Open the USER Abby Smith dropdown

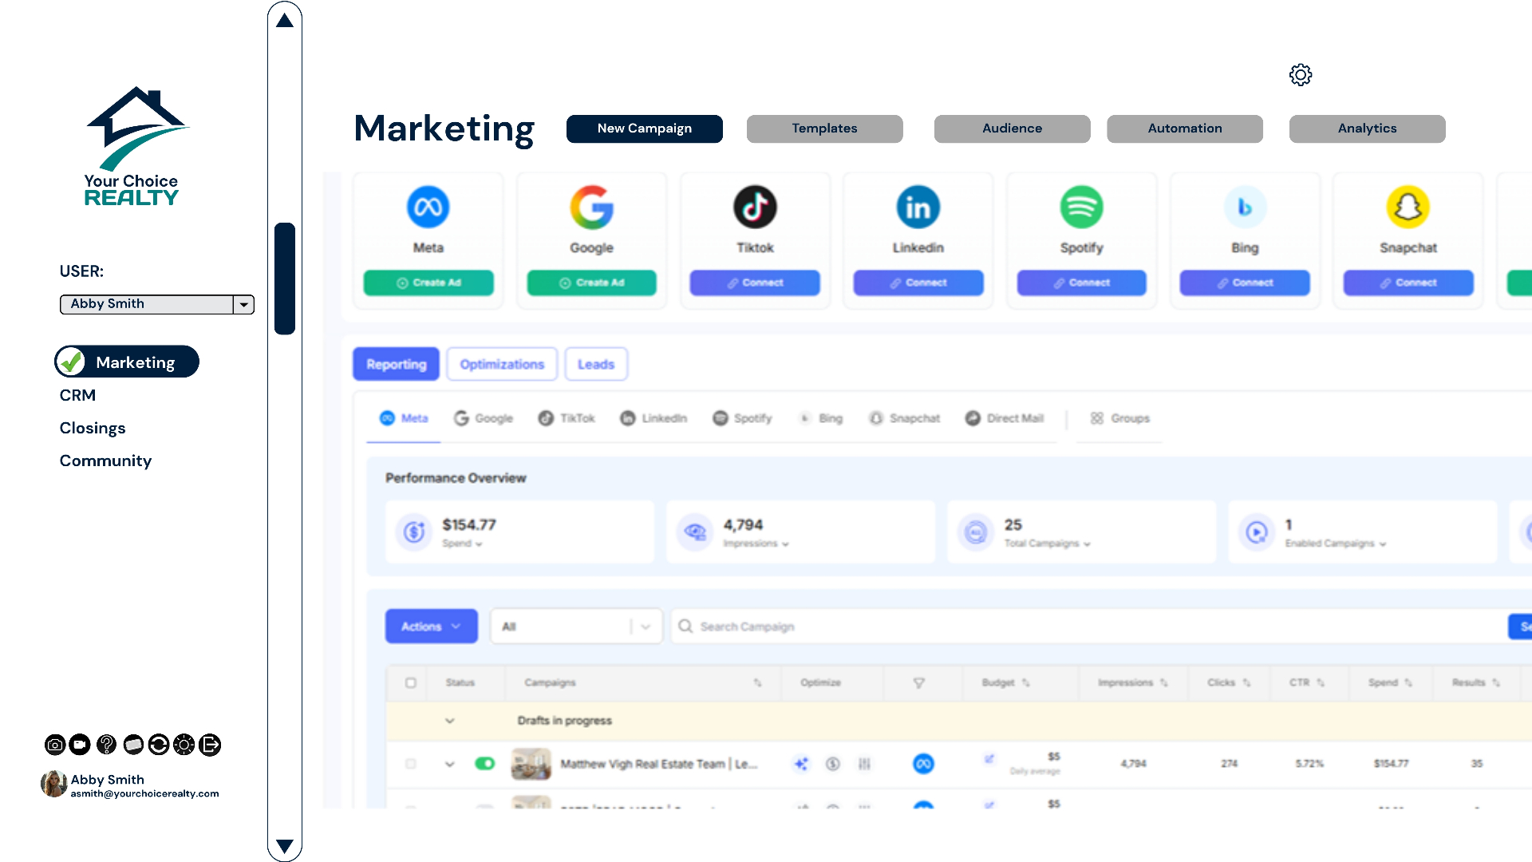tap(157, 304)
